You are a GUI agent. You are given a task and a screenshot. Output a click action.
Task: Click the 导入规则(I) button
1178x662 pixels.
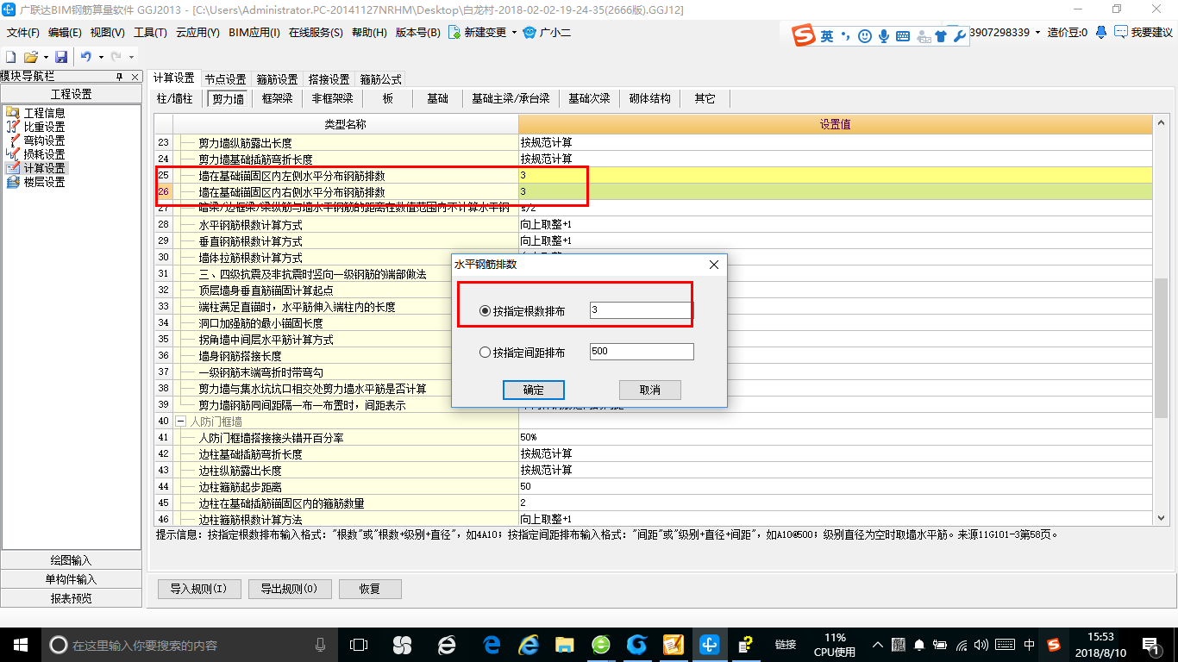tap(198, 590)
